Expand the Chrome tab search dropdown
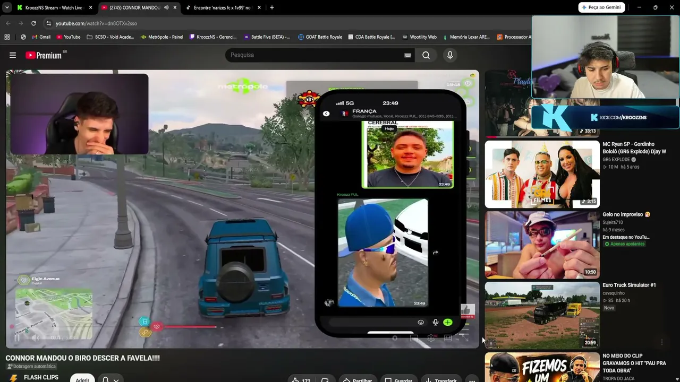Viewport: 680px width, 382px height. [x=7, y=7]
